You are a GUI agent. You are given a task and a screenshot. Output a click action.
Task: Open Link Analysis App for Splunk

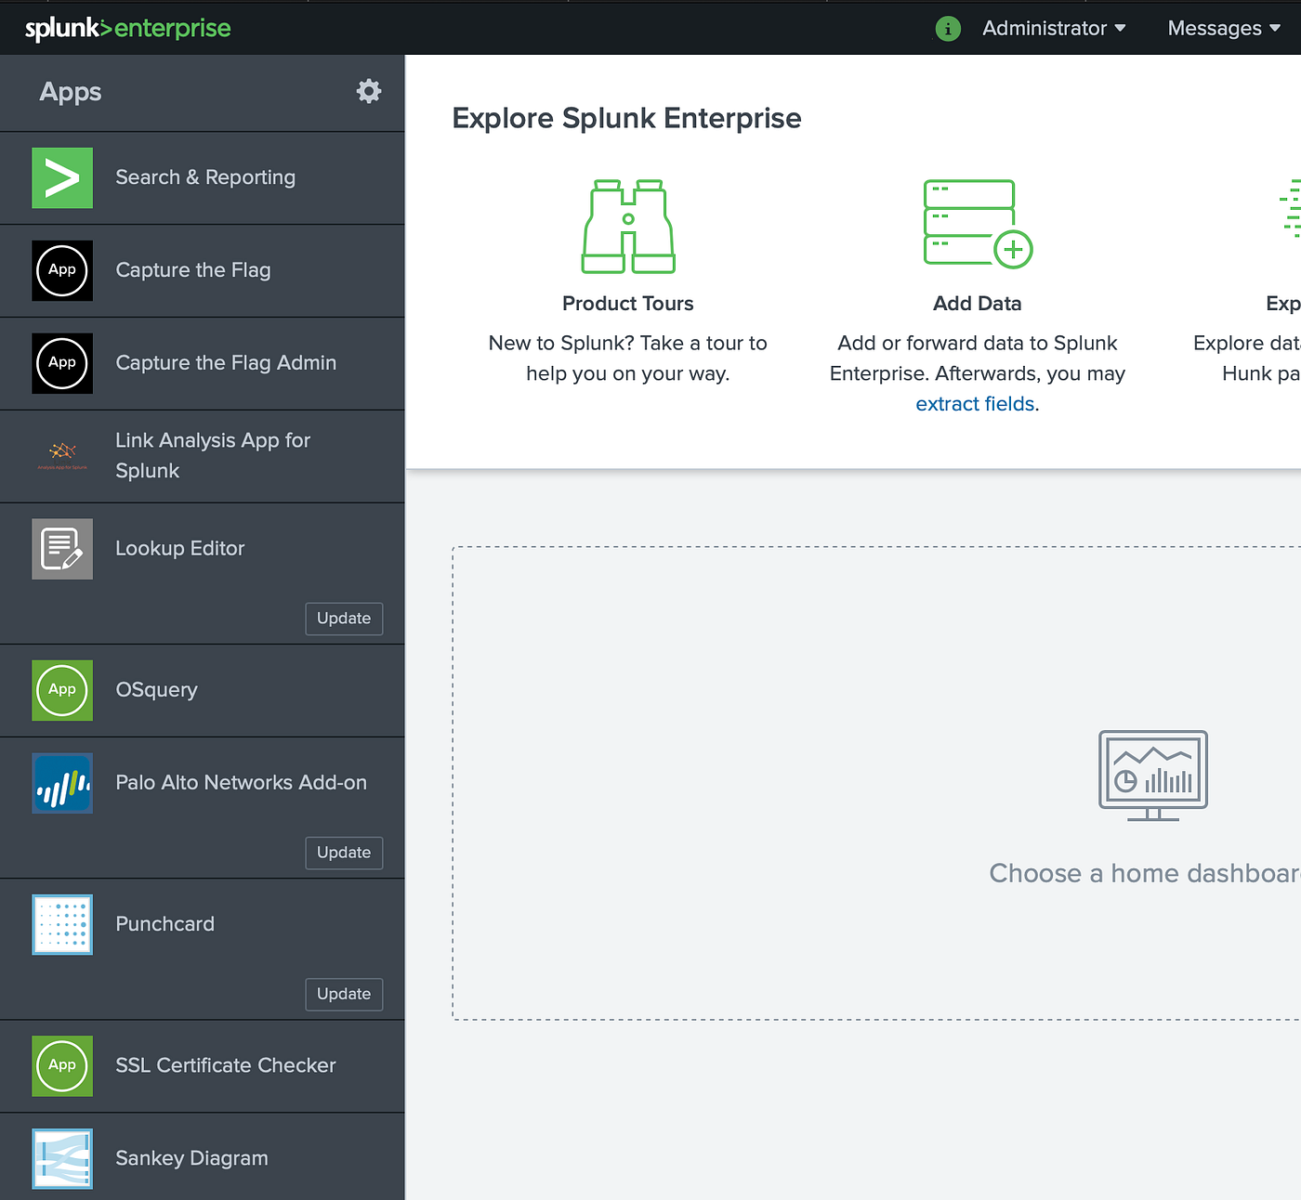click(x=213, y=455)
